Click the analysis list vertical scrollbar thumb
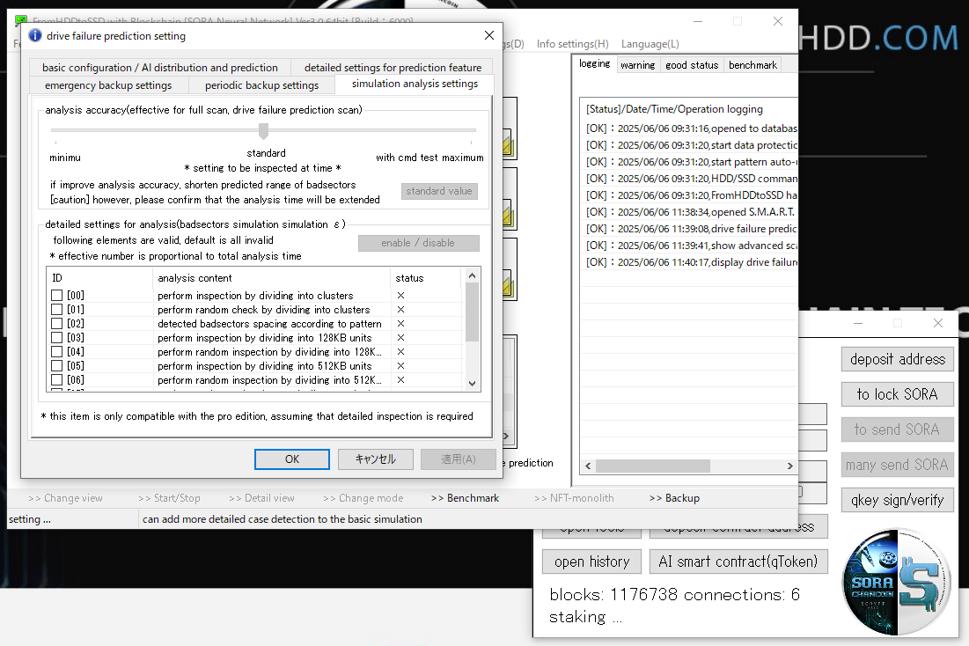Viewport: 969px width, 646px height. 472,312
